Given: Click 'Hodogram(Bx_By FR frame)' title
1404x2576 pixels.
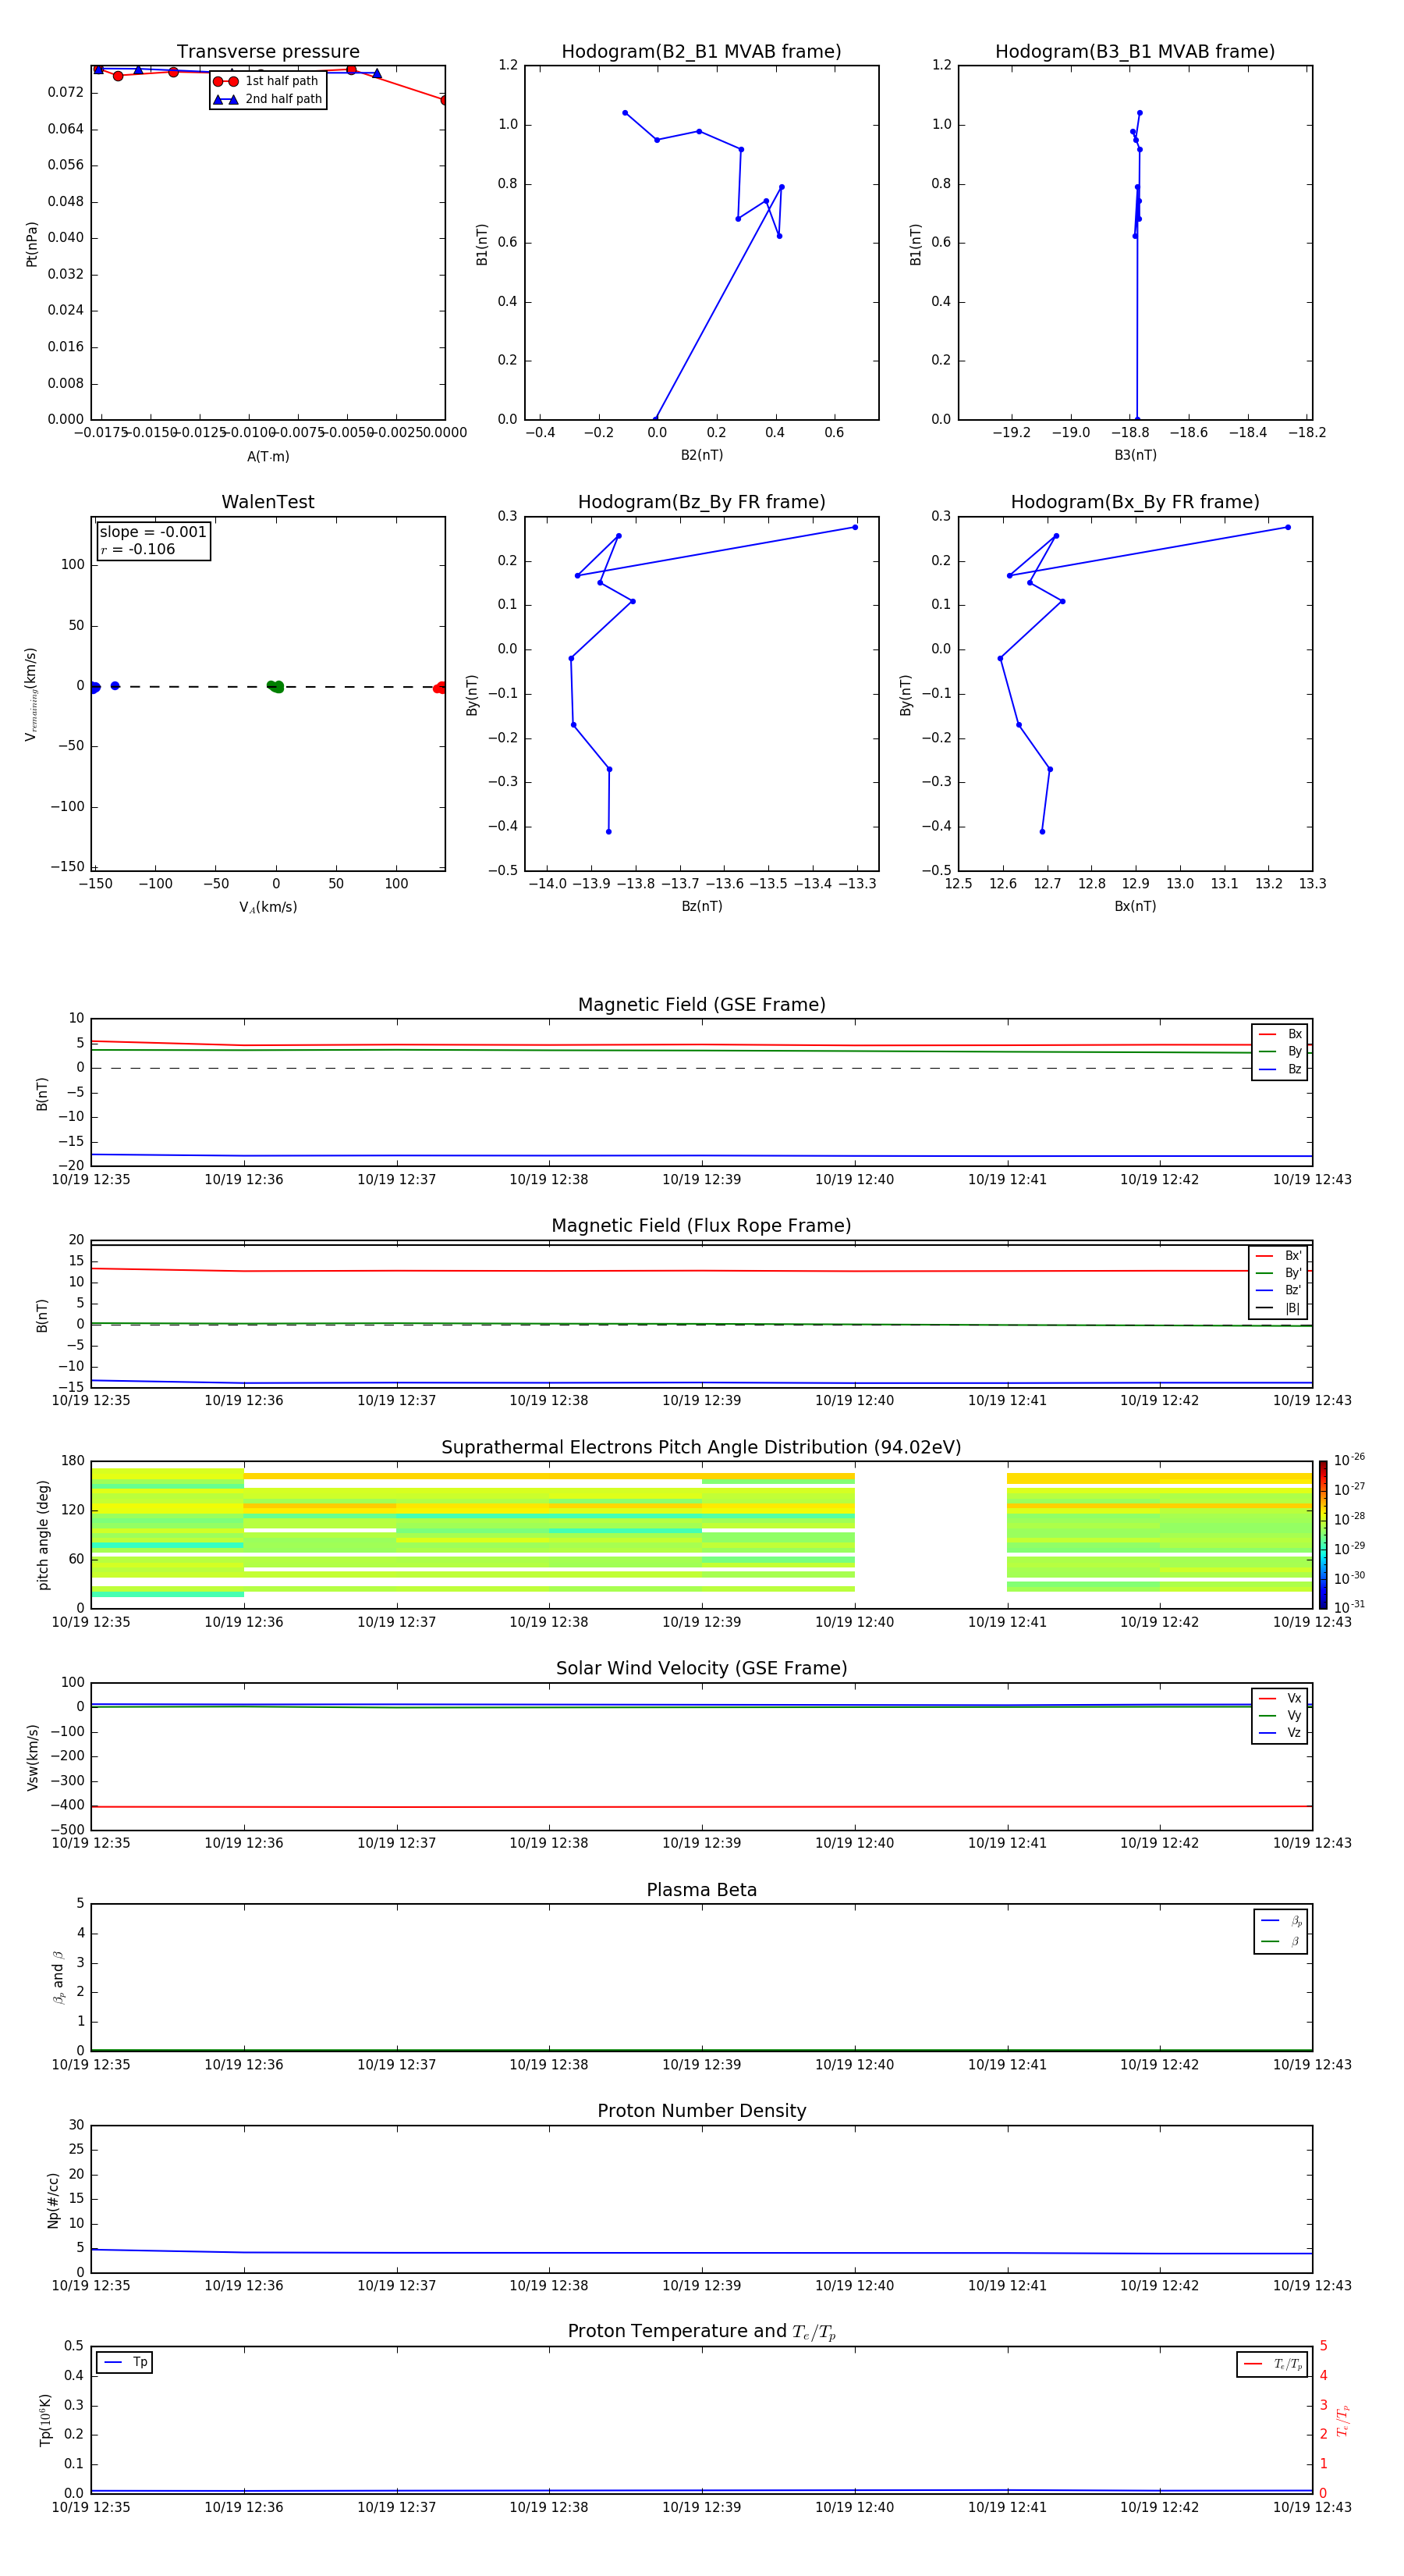Looking at the screenshot, I should 1135,502.
